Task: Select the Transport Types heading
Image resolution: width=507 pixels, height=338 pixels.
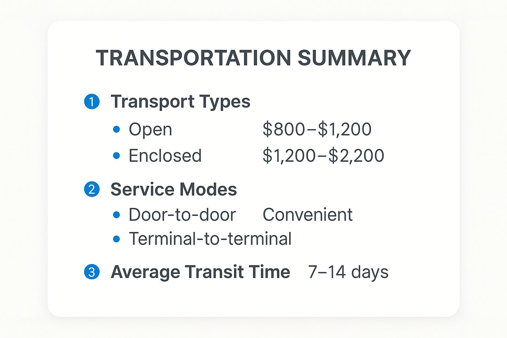Action: coord(180,101)
